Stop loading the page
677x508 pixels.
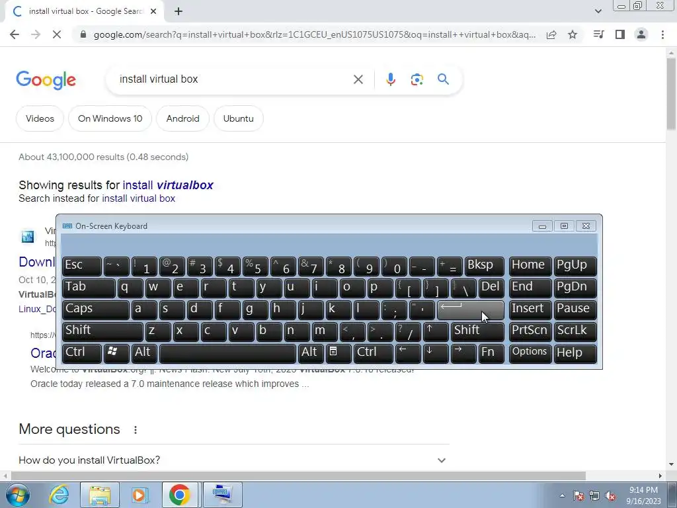(x=57, y=34)
